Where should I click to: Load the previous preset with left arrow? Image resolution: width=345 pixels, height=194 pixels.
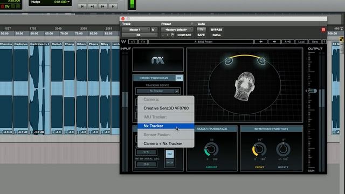[261, 41]
